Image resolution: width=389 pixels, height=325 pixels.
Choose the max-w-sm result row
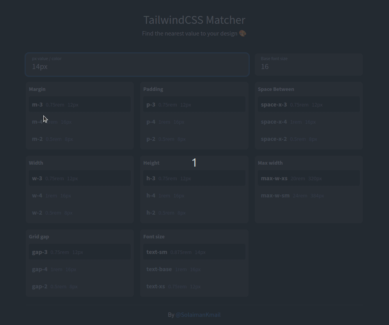click(x=309, y=195)
